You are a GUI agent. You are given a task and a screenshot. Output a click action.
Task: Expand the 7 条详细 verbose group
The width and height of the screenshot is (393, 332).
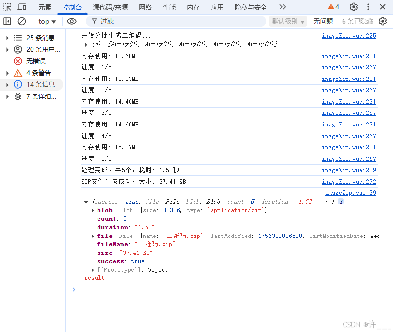(7, 96)
